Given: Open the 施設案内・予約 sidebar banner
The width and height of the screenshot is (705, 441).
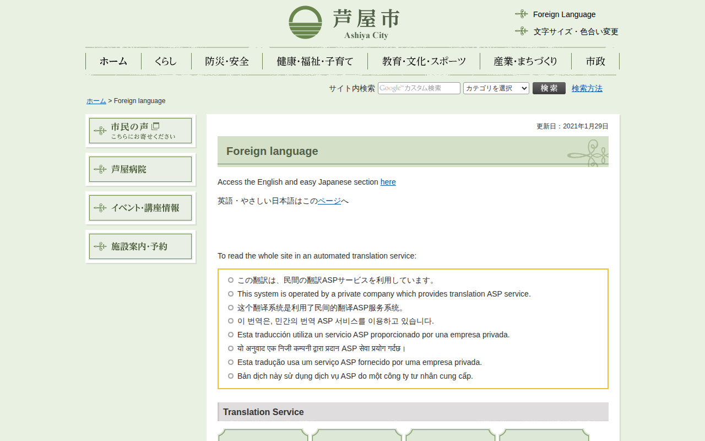Looking at the screenshot, I should click(140, 246).
